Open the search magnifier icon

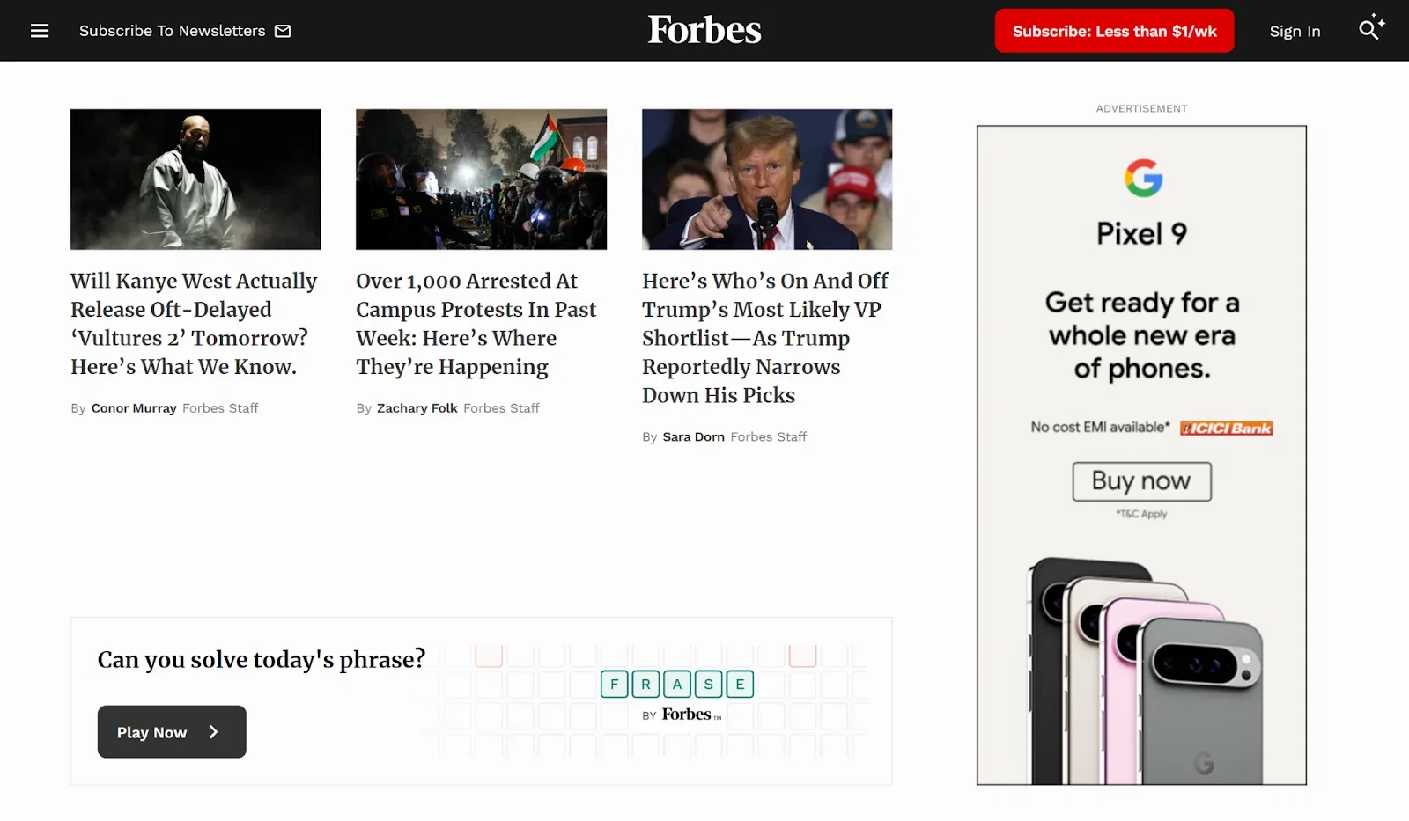pyautogui.click(x=1371, y=29)
